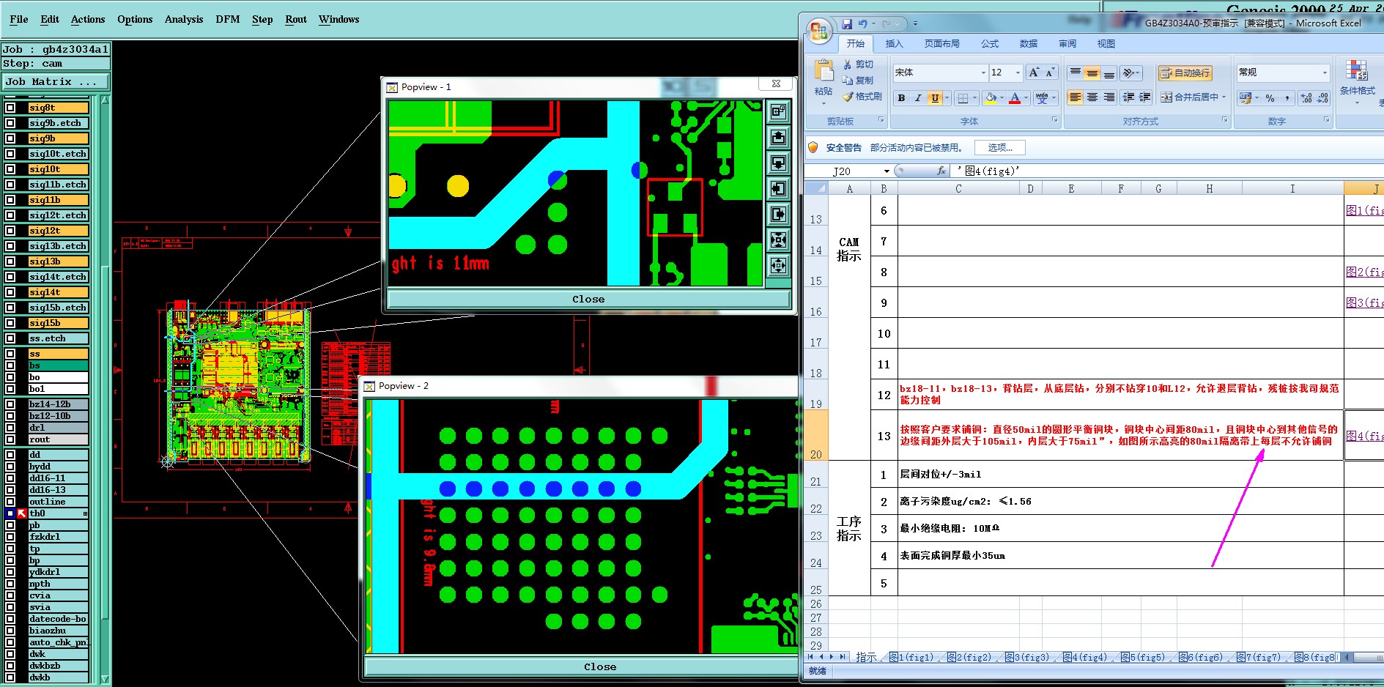Switch to the 公式 ribbon tab
The height and width of the screenshot is (687, 1384).
tap(990, 44)
